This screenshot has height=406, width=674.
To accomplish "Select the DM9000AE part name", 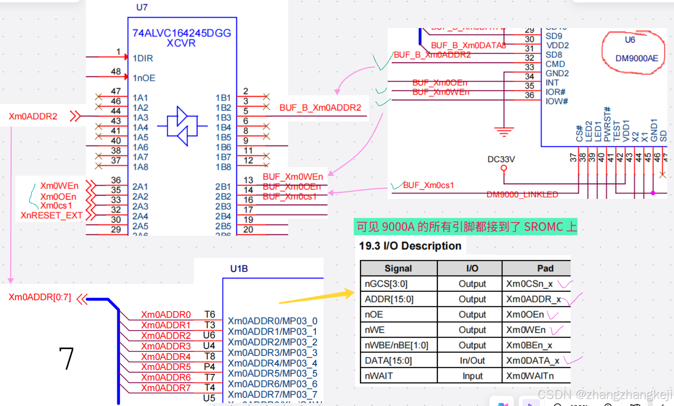I will [x=637, y=58].
